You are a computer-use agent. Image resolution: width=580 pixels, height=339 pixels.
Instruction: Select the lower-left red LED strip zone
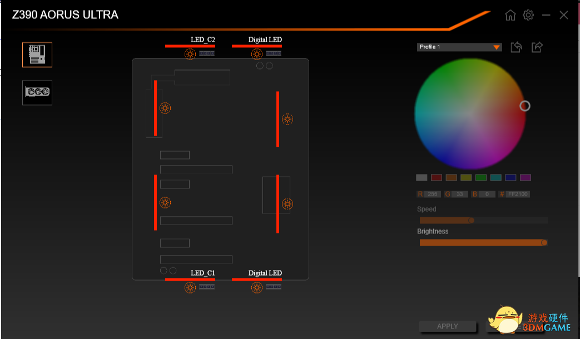pyautogui.click(x=155, y=203)
